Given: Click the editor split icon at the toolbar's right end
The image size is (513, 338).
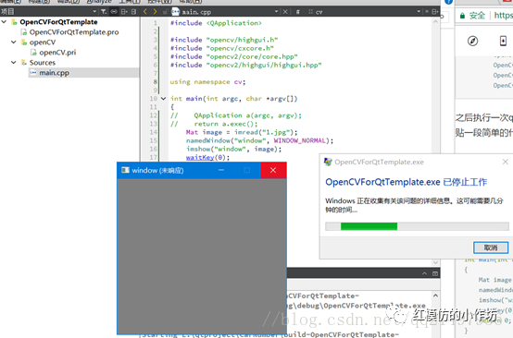Looking at the screenshot, I should pos(434,12).
